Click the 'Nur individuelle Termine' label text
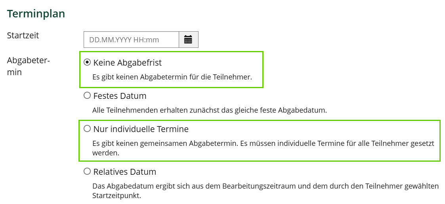Screen dimensions: 445x204 pos(141,129)
